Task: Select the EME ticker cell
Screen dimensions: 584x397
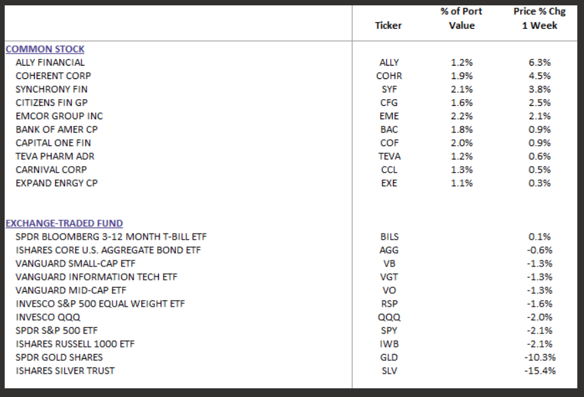Action: [389, 116]
